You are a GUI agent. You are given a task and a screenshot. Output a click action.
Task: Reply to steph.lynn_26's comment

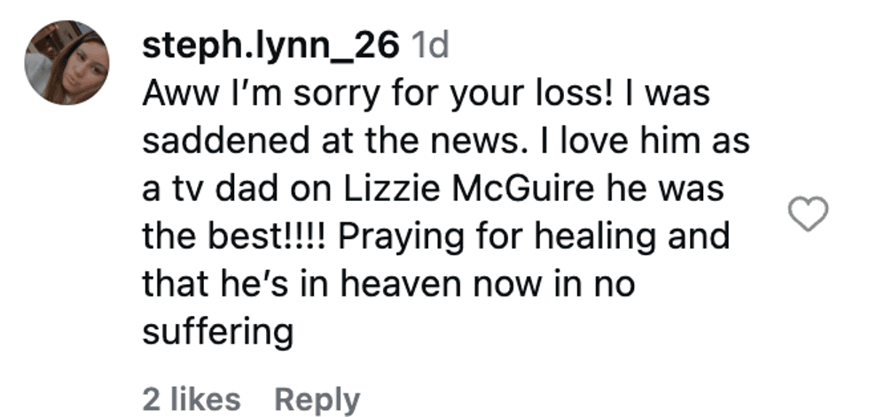(x=316, y=399)
